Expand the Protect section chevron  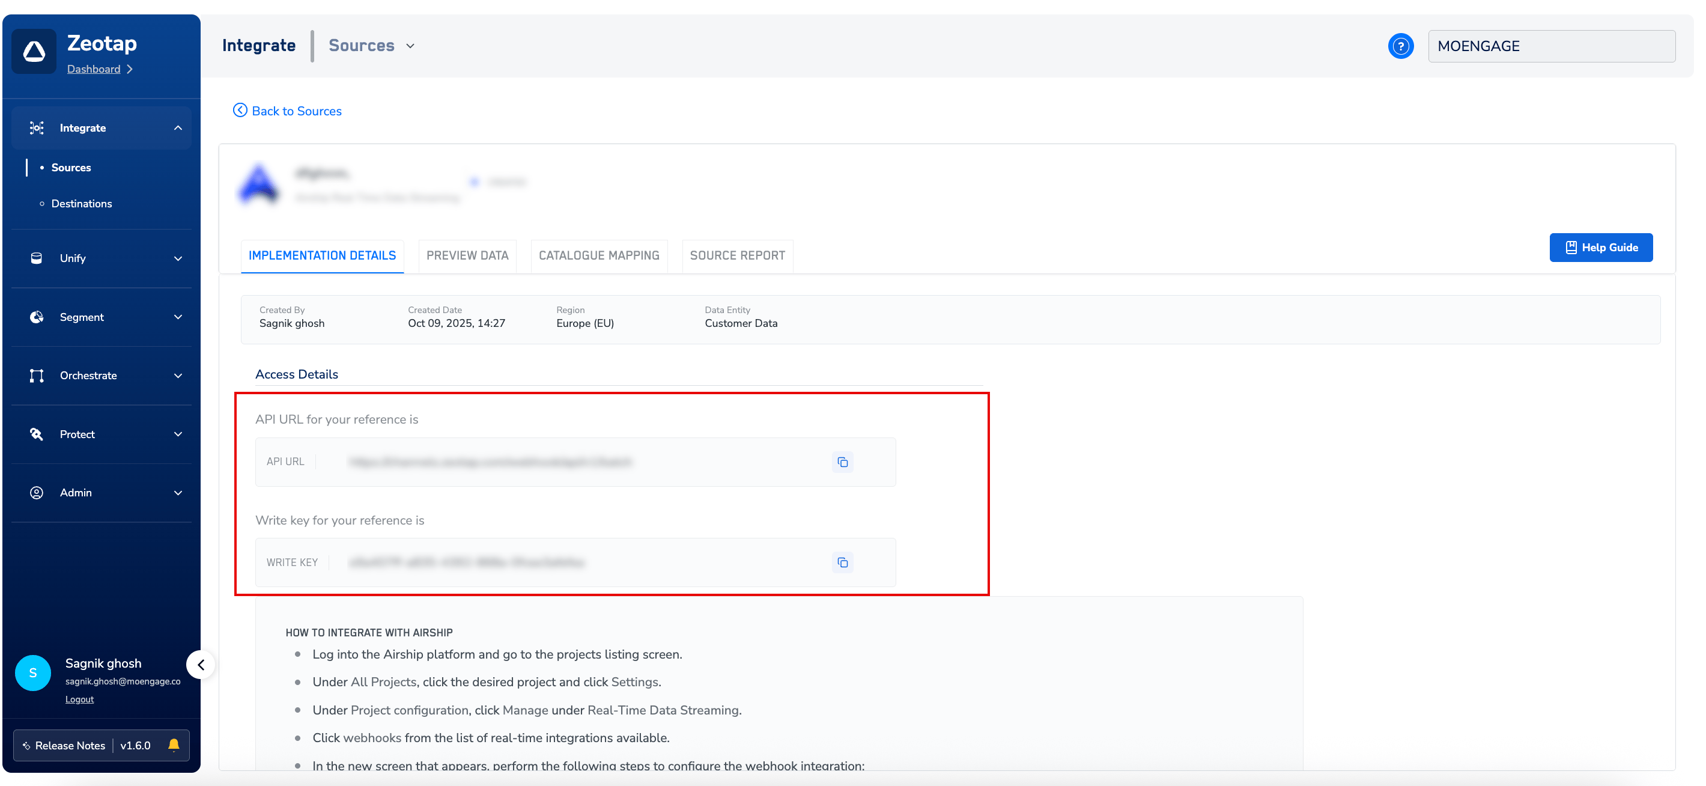pyautogui.click(x=177, y=434)
